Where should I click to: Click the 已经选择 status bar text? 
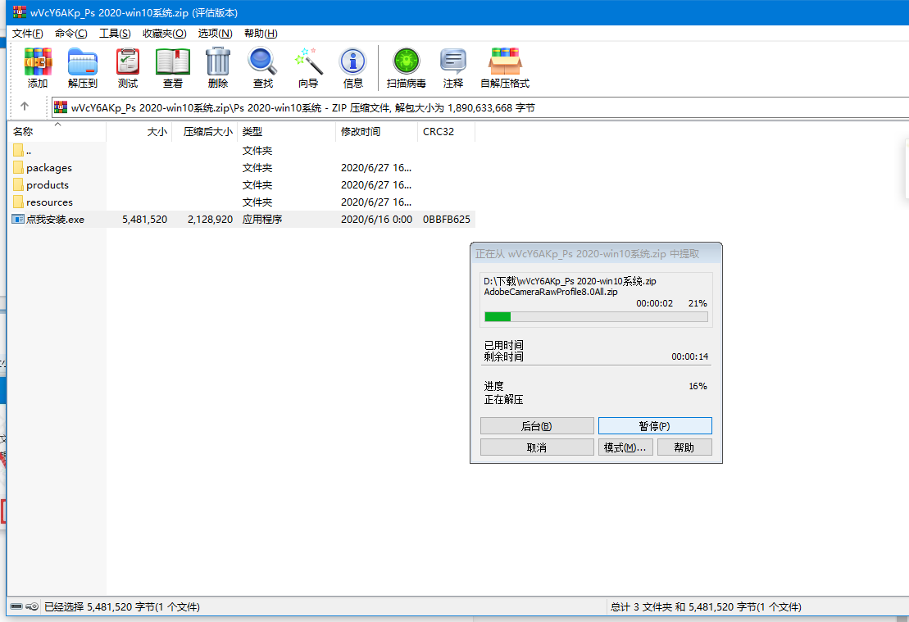point(122,607)
